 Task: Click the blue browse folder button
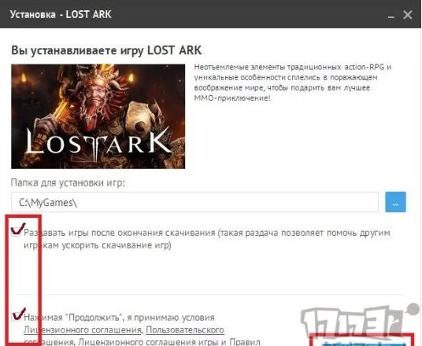click(395, 202)
